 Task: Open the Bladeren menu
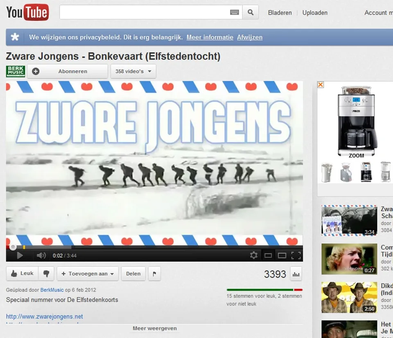coord(280,13)
